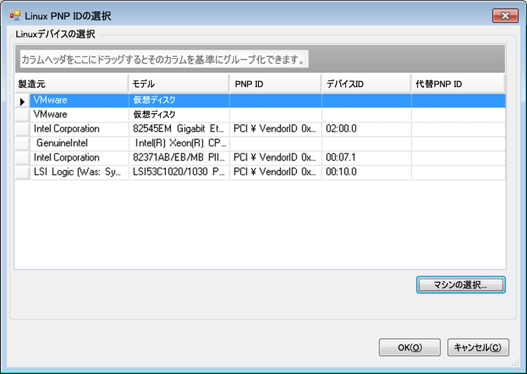Sort by 製造元 column header
The image size is (527, 374).
click(70, 84)
